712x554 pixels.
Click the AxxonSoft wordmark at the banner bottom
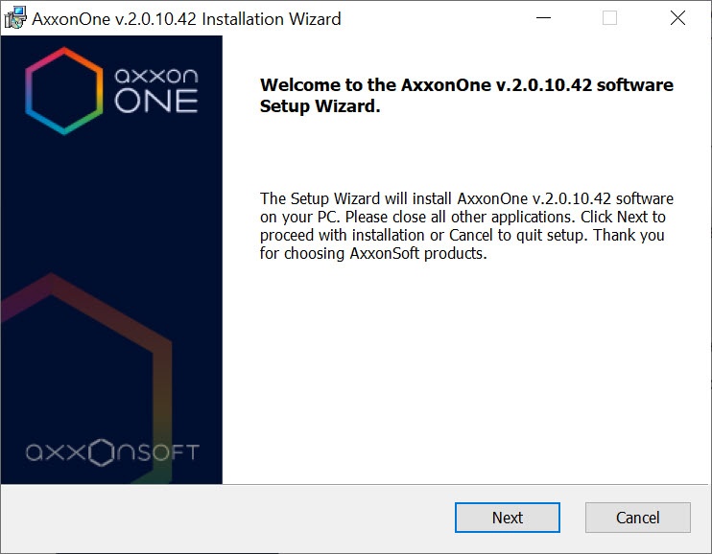112,451
